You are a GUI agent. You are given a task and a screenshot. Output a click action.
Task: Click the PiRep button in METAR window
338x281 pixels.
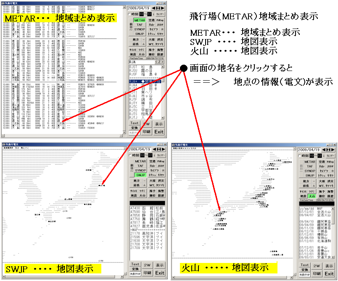(160, 20)
